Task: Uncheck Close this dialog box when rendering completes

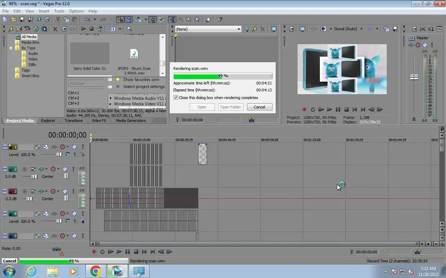Action: coord(176,98)
